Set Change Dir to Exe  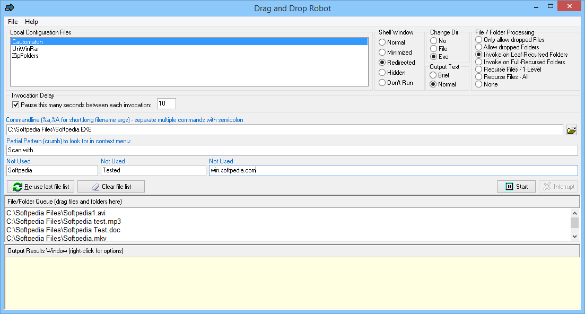click(x=440, y=57)
